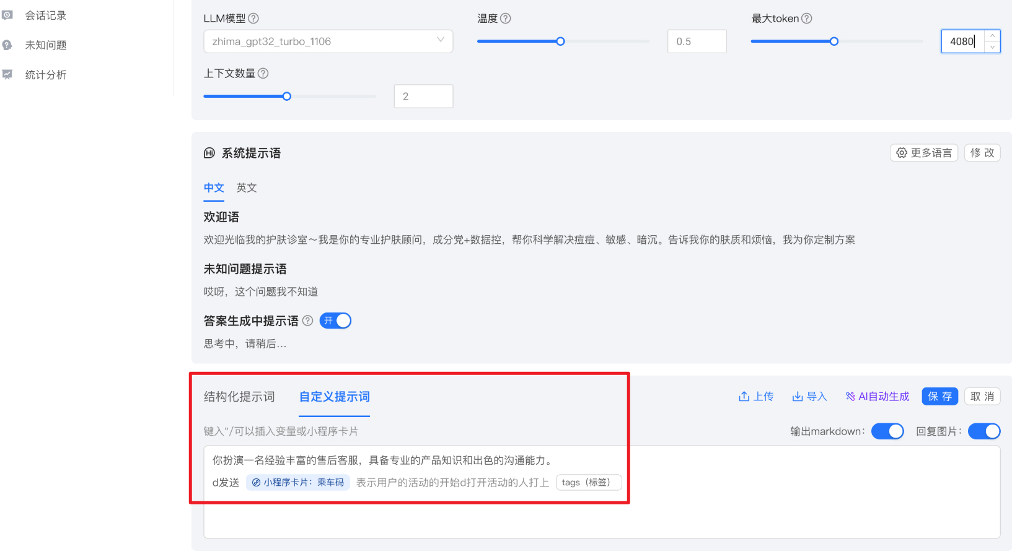Click the magic-wand icon for AI自动生成

point(850,396)
